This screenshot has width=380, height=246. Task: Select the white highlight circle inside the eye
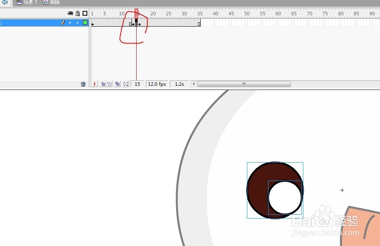285,197
